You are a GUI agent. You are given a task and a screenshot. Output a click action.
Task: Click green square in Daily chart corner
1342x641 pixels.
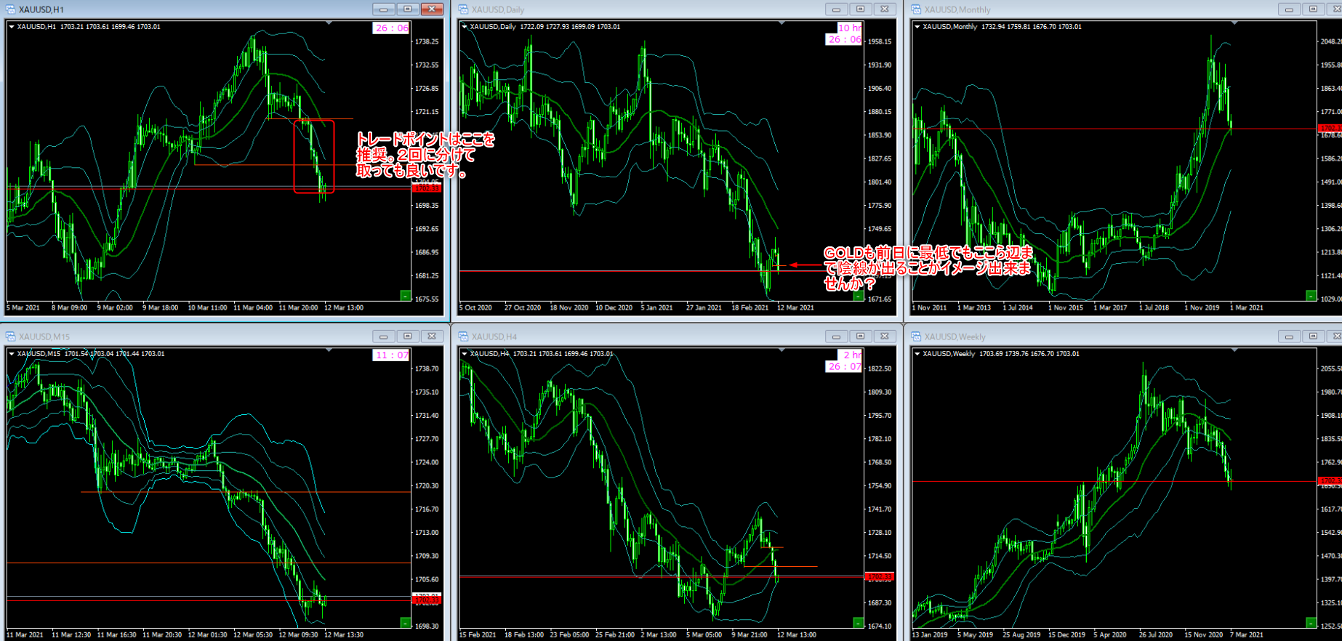(858, 296)
